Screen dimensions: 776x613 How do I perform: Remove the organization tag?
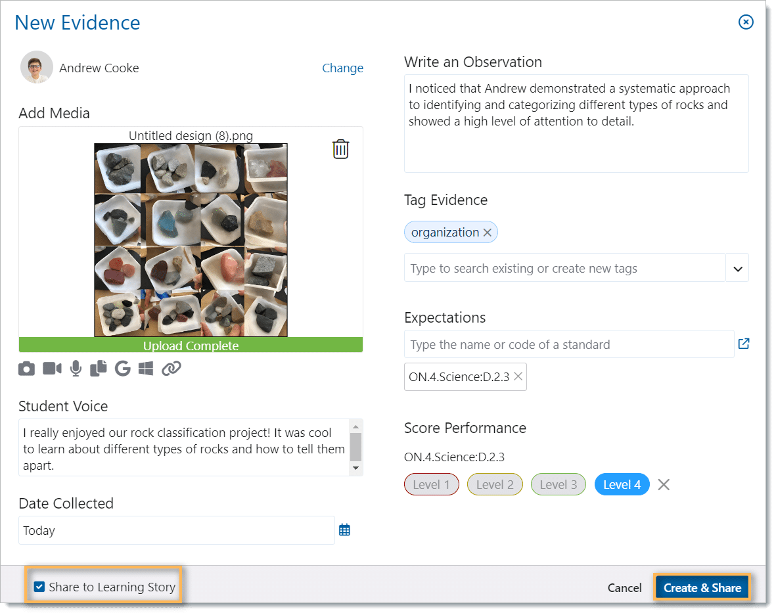point(487,233)
